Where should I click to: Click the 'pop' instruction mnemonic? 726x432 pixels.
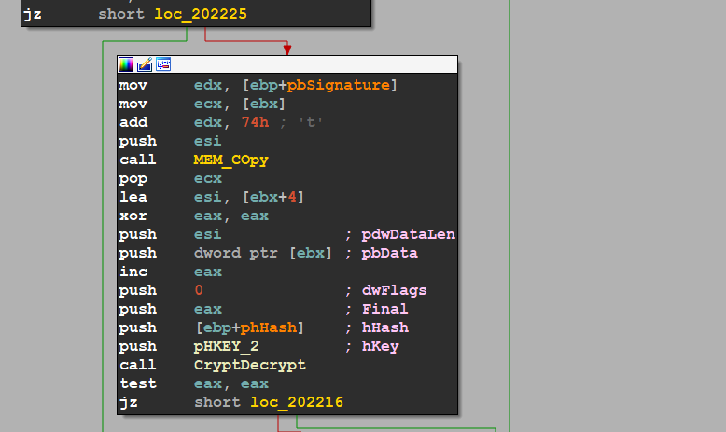click(133, 178)
